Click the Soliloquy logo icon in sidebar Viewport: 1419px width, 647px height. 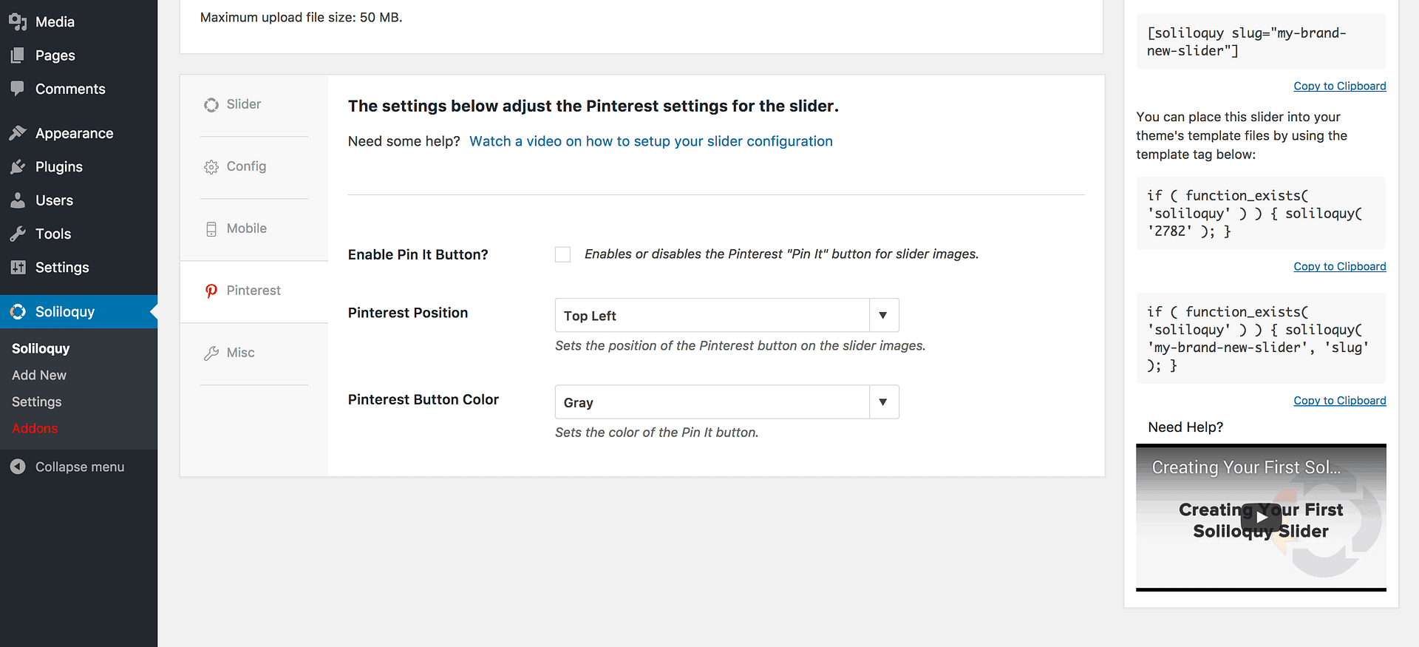18,312
